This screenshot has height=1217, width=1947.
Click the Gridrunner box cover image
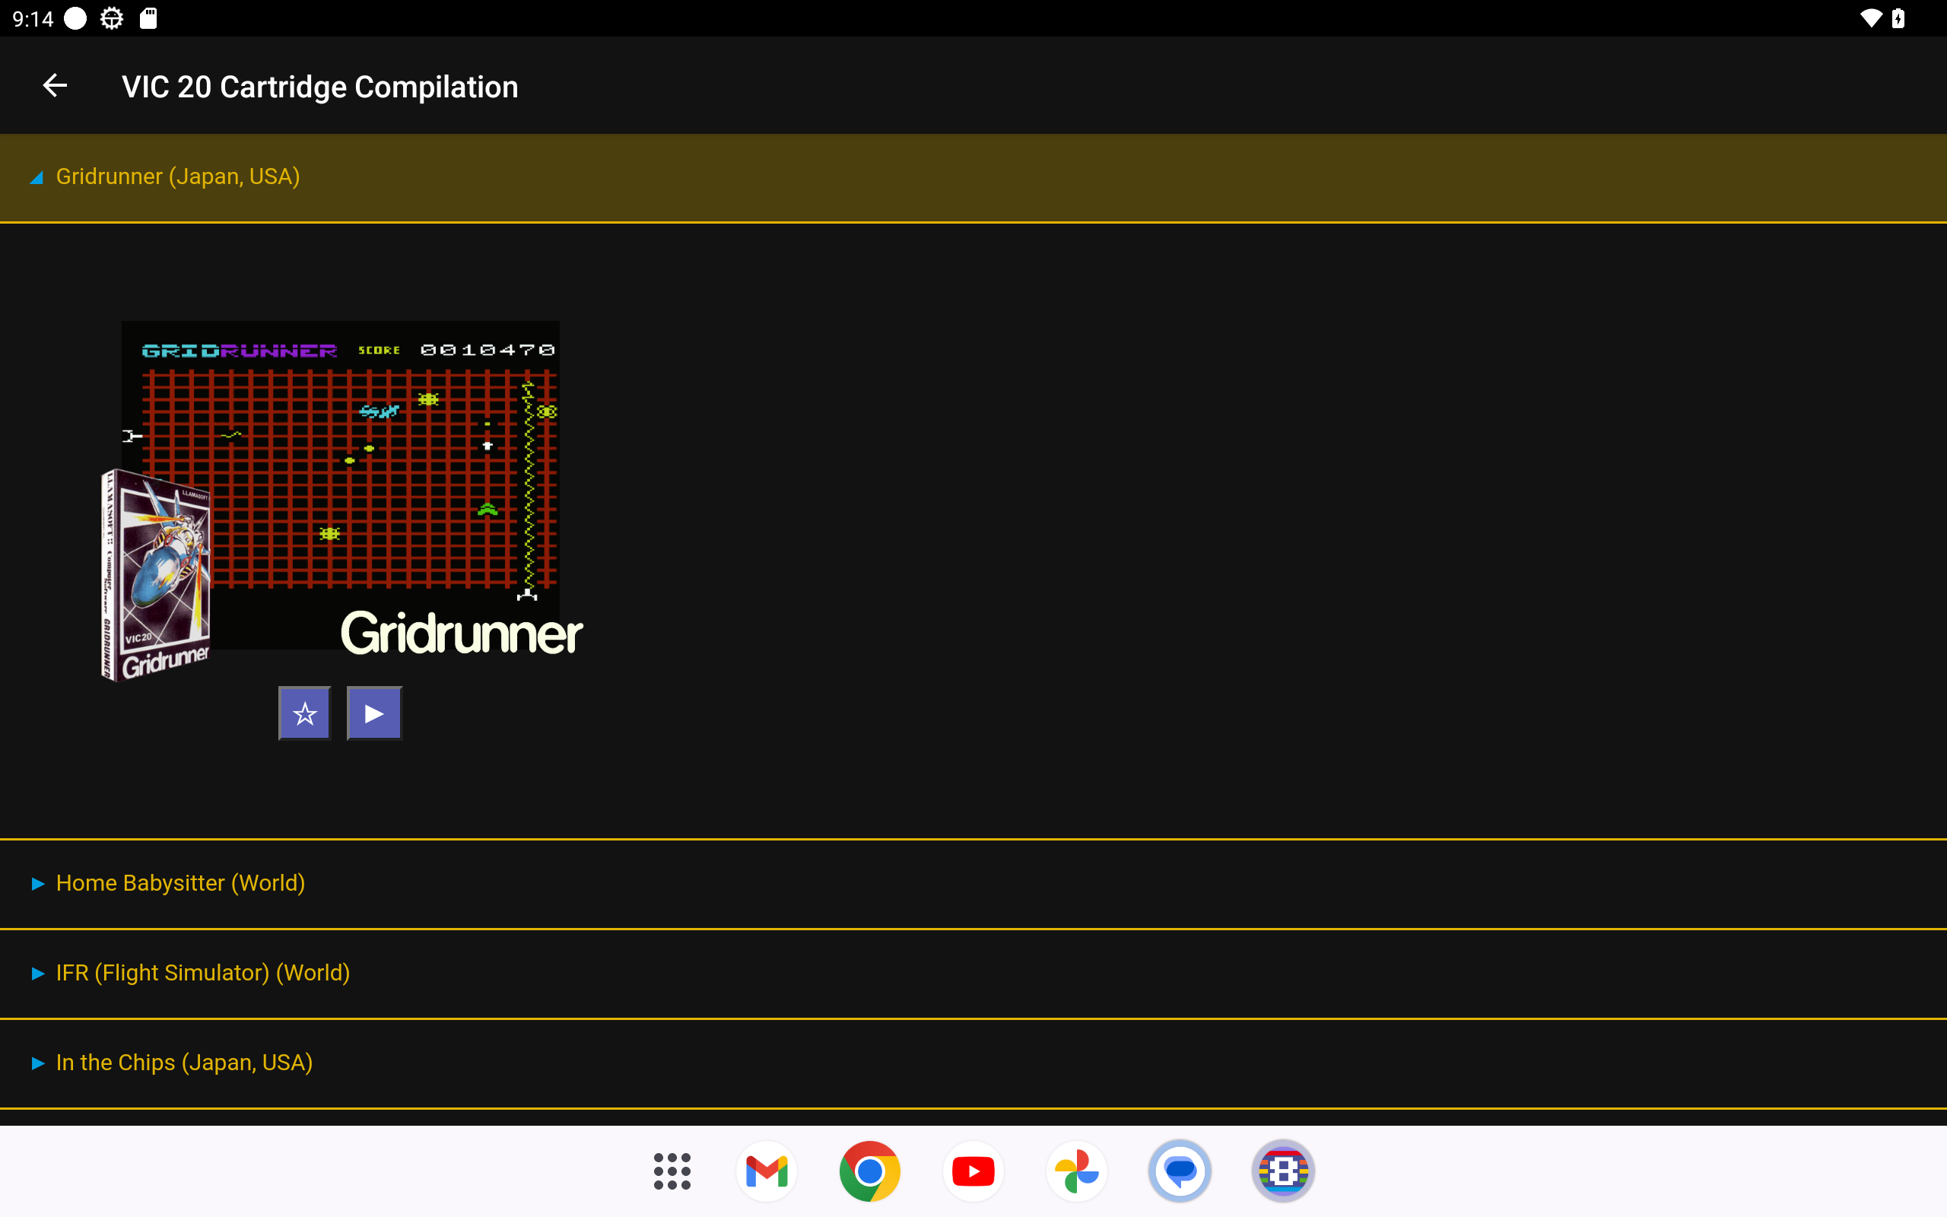click(155, 576)
